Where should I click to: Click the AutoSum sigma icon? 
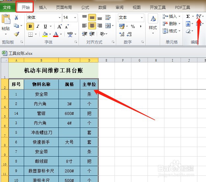[x=188, y=17]
